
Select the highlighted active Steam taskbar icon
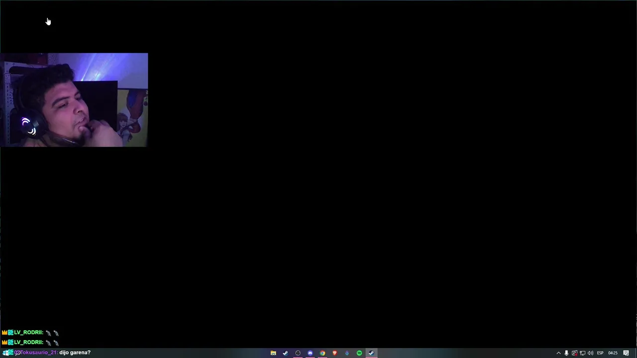point(371,353)
